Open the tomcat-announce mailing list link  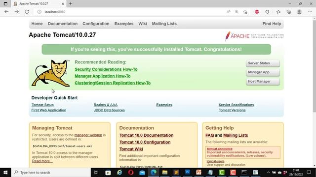pyautogui.click(x=220, y=149)
